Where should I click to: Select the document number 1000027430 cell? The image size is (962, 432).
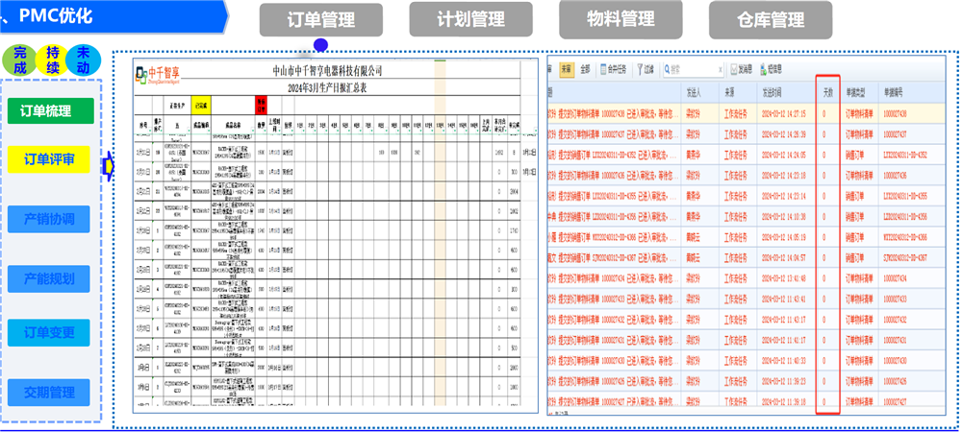tap(895, 361)
